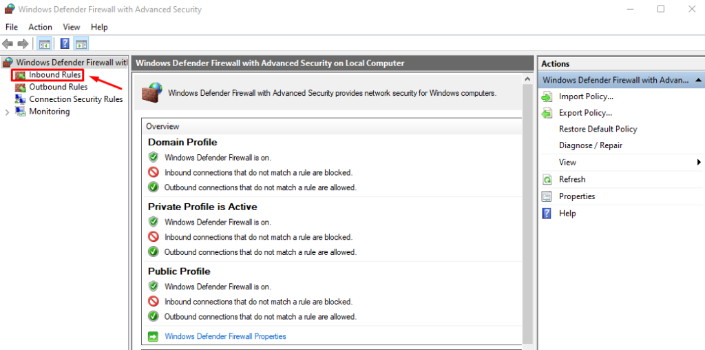
Task: Click Restore Default Policy action
Action: [x=598, y=129]
